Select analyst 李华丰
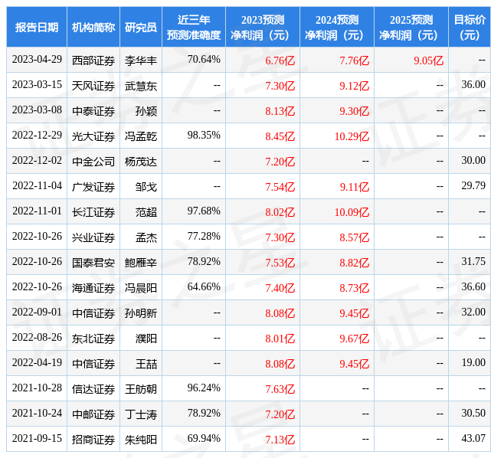The image size is (491, 458). click(141, 61)
